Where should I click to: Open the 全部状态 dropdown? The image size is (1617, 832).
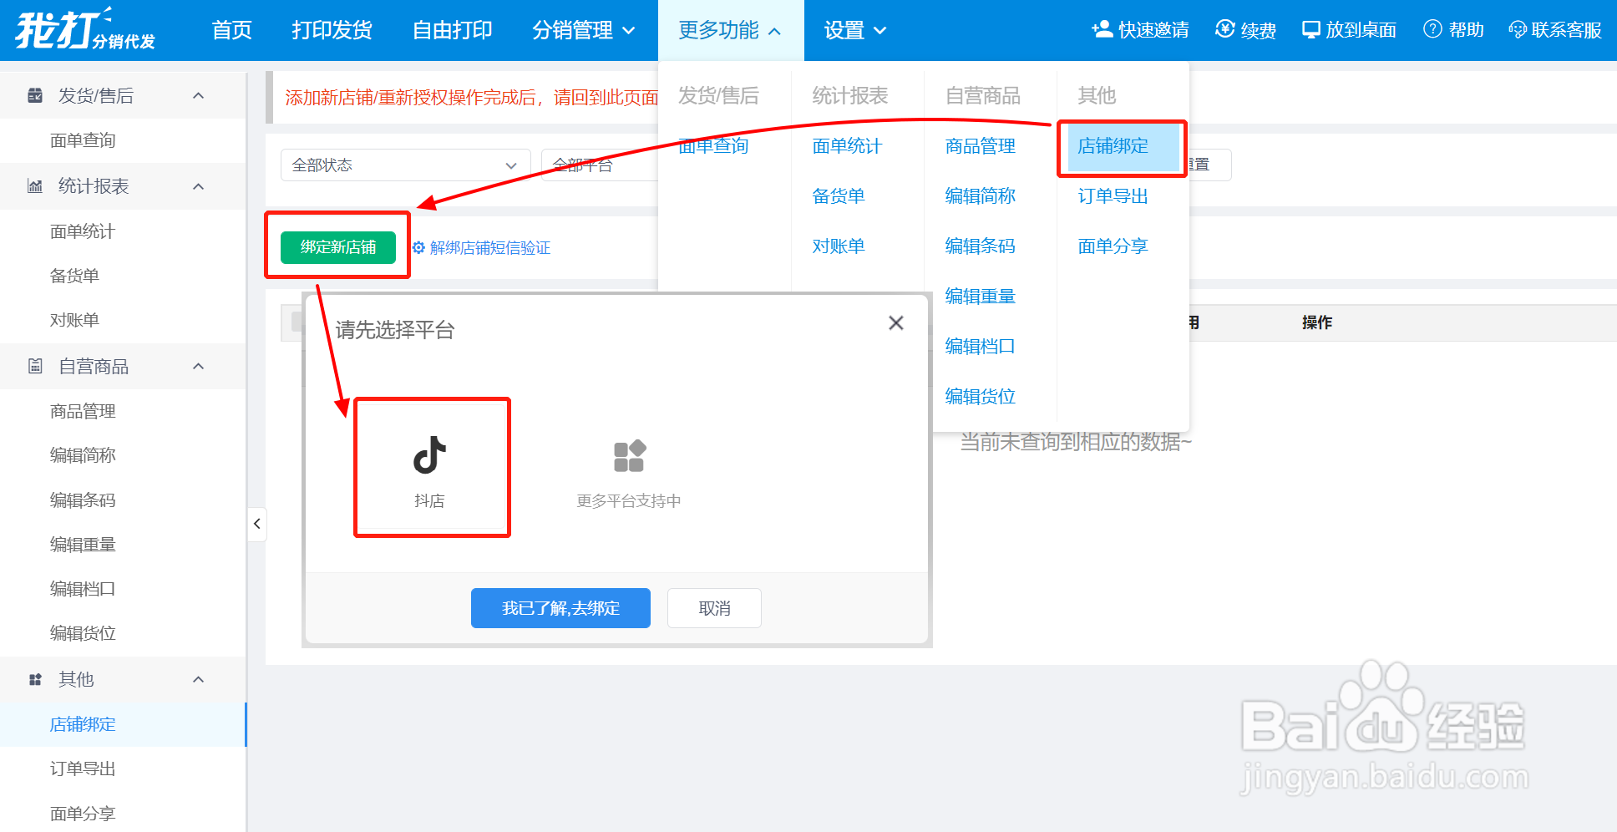[x=405, y=165]
